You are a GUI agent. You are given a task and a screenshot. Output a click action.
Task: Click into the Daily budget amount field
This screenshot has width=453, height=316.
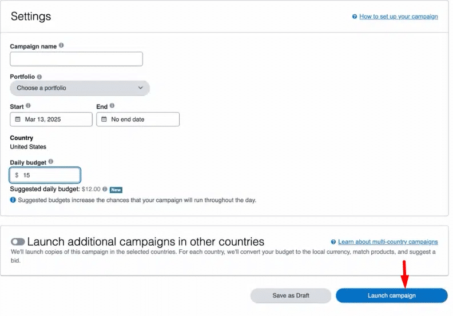coord(49,175)
